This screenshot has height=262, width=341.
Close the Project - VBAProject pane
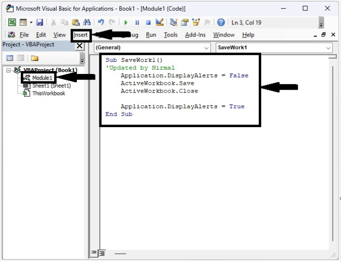[79, 46]
